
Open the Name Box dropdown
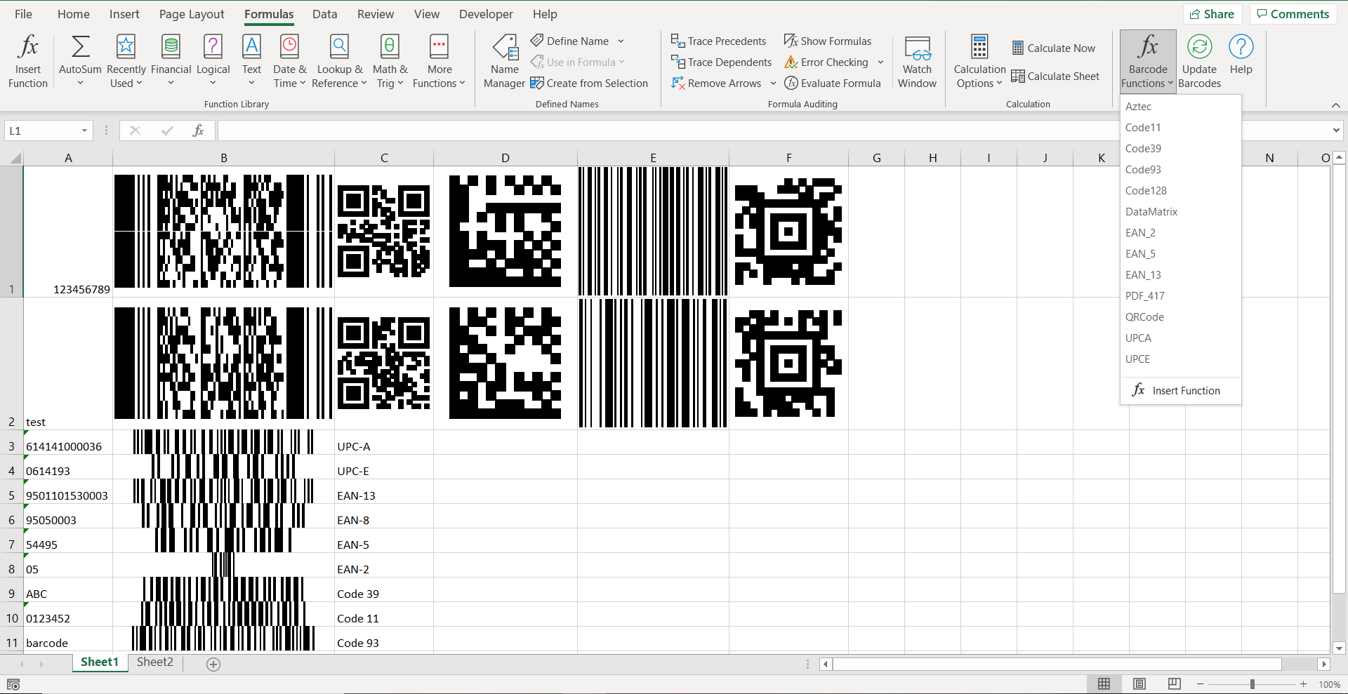click(x=84, y=131)
